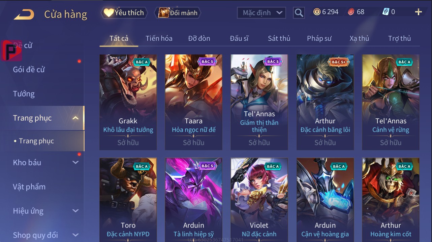The width and height of the screenshot is (432, 242).
Task: Click the gold coin balance icon
Action: (x=317, y=12)
